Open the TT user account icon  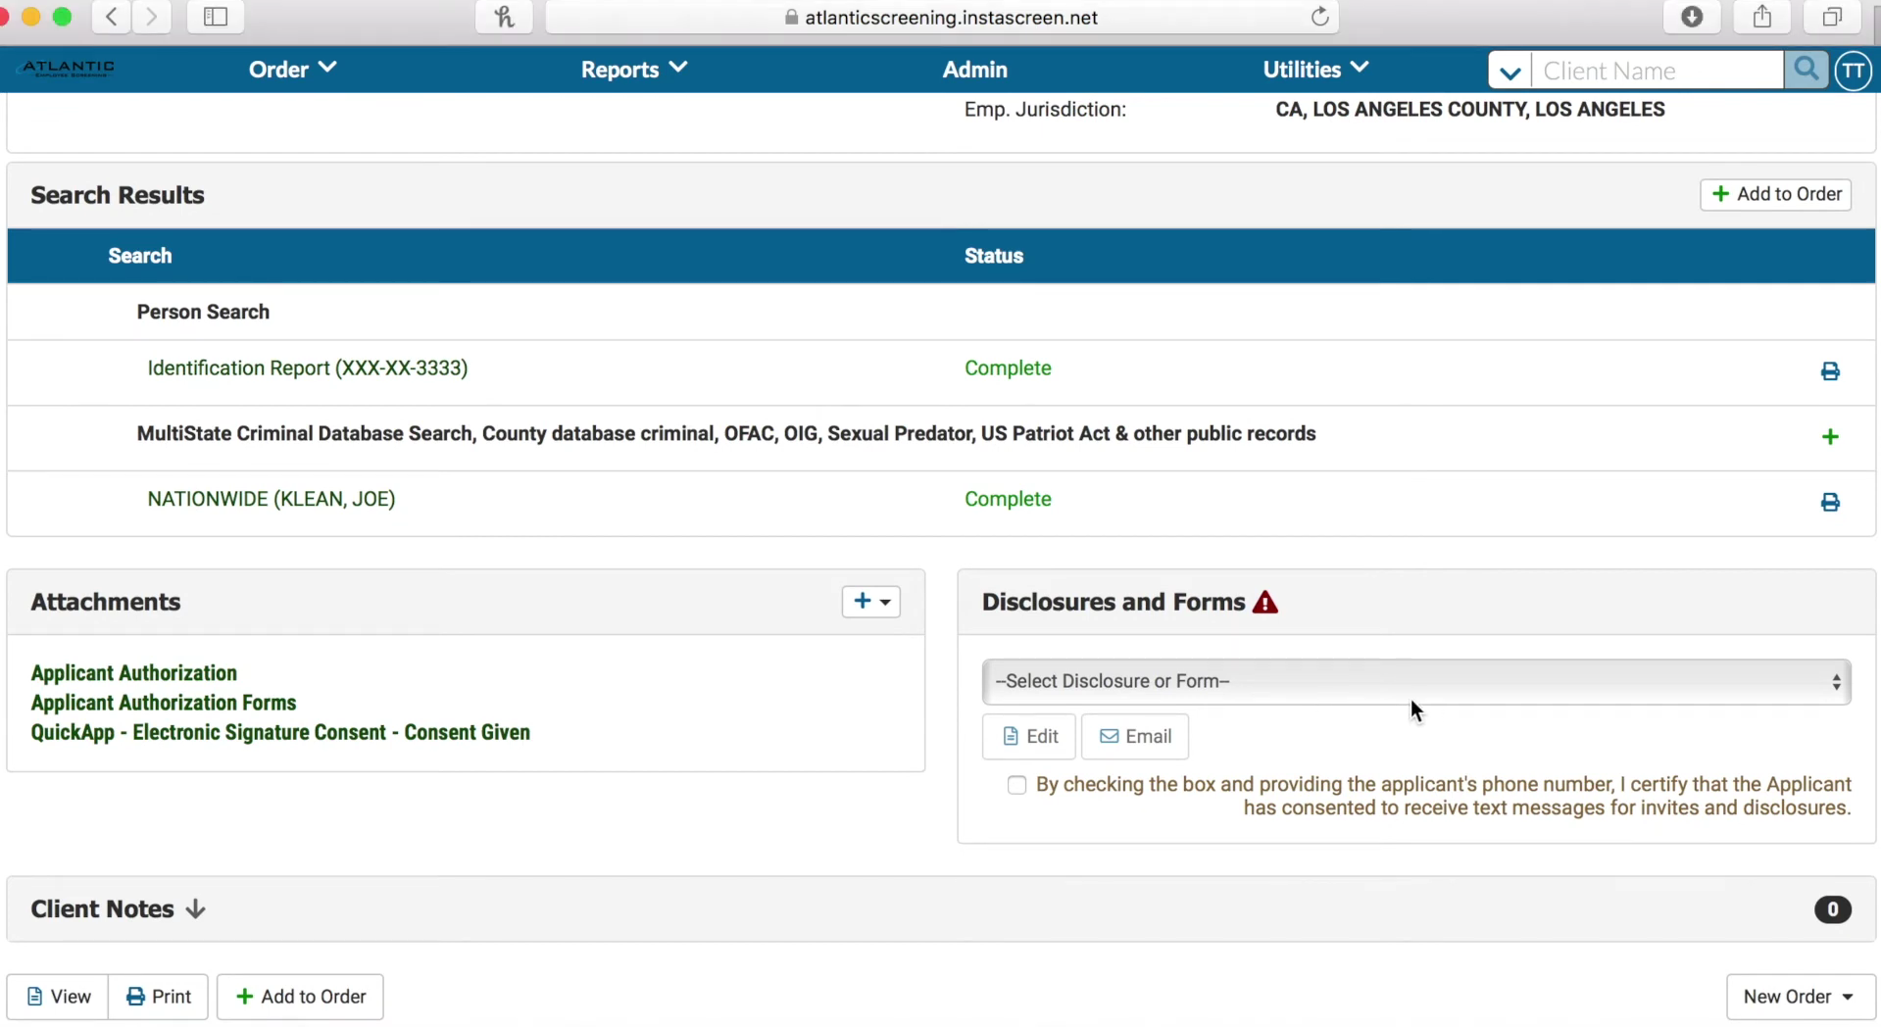[1854, 70]
